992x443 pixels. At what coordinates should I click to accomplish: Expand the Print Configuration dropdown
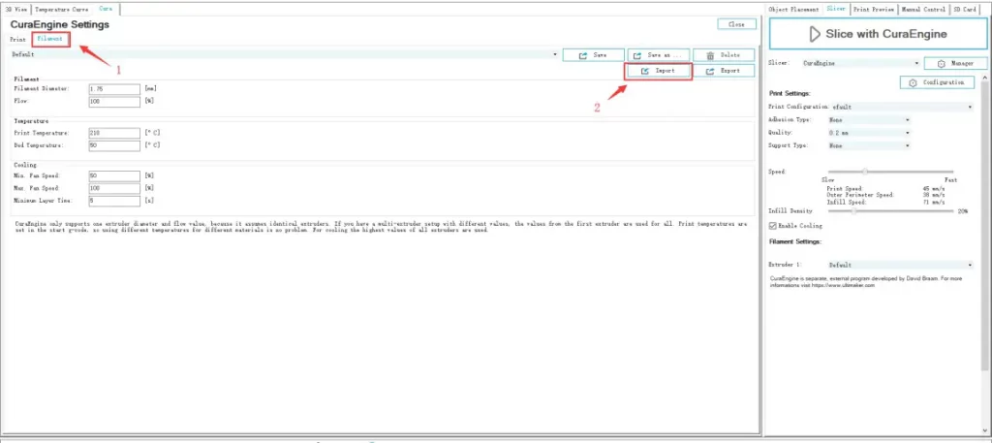pos(902,107)
